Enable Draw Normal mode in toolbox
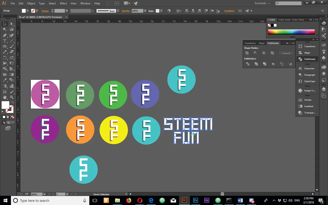This screenshot has height=205, width=328. (x=4, y=122)
